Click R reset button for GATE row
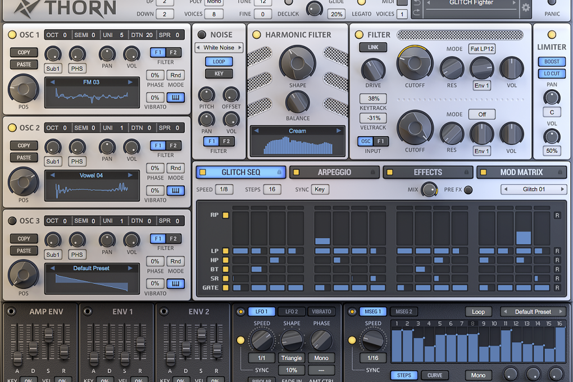 [x=557, y=288]
